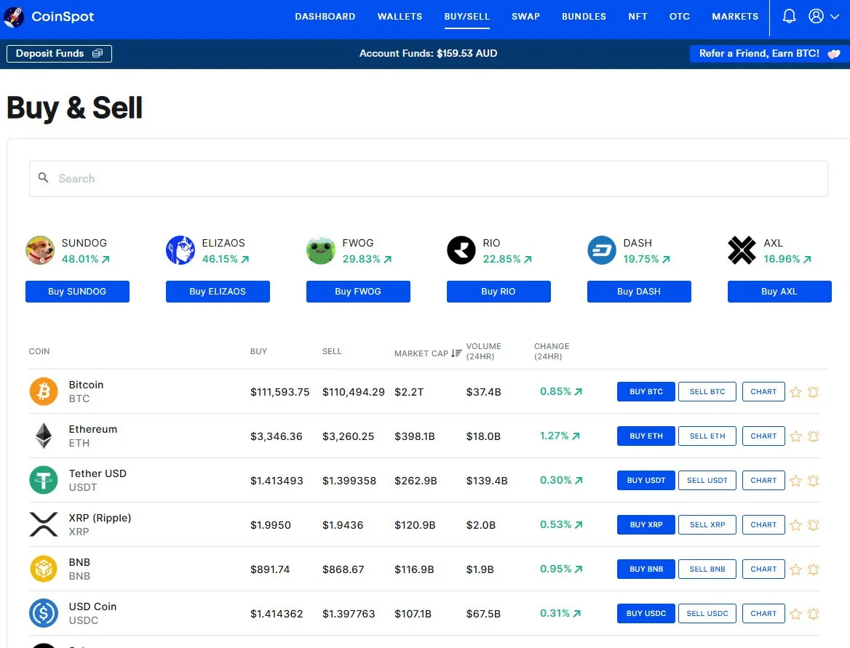Click the XRP logo icon

(x=44, y=524)
